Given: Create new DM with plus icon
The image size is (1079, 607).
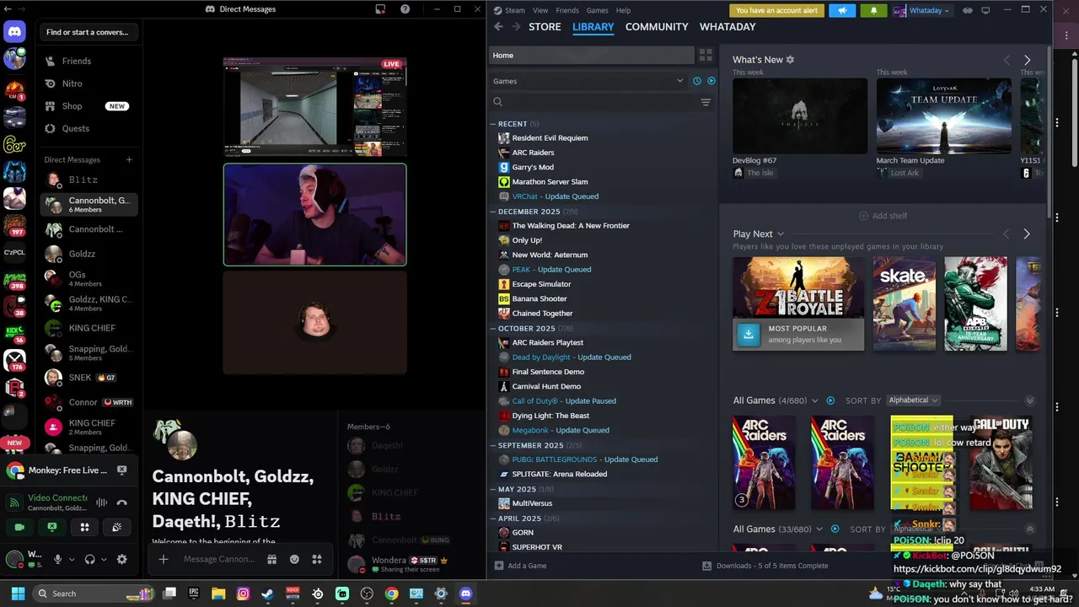Looking at the screenshot, I should pyautogui.click(x=129, y=159).
